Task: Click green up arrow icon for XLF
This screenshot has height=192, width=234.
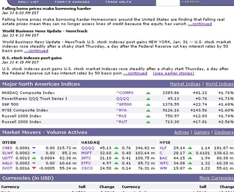Action: pos(190,148)
